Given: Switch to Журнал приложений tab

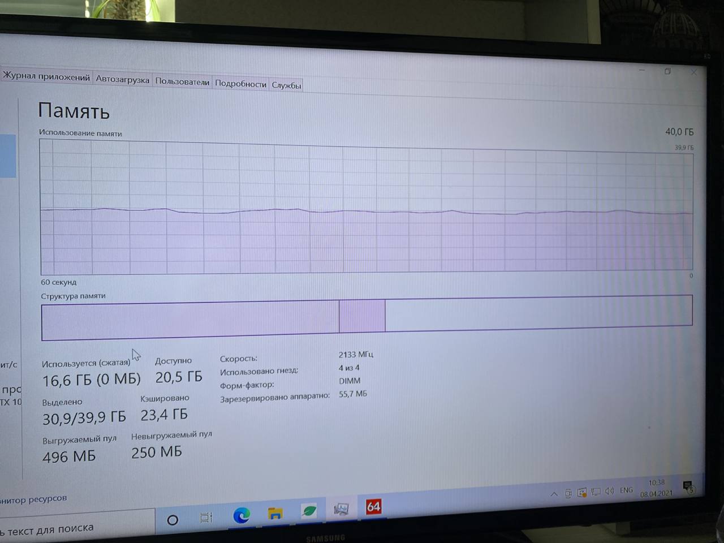Looking at the screenshot, I should click(x=46, y=77).
